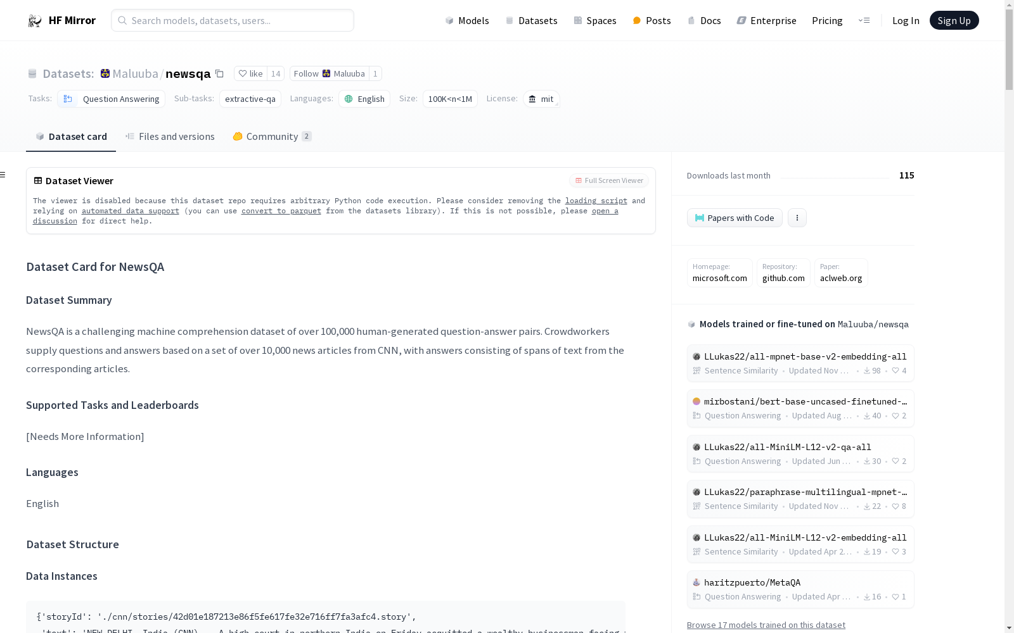Click the Question Answering task tag
1014x633 pixels.
[x=112, y=99]
